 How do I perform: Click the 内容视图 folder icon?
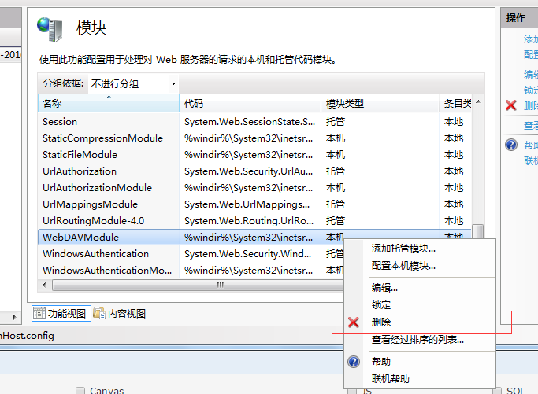coord(99,313)
